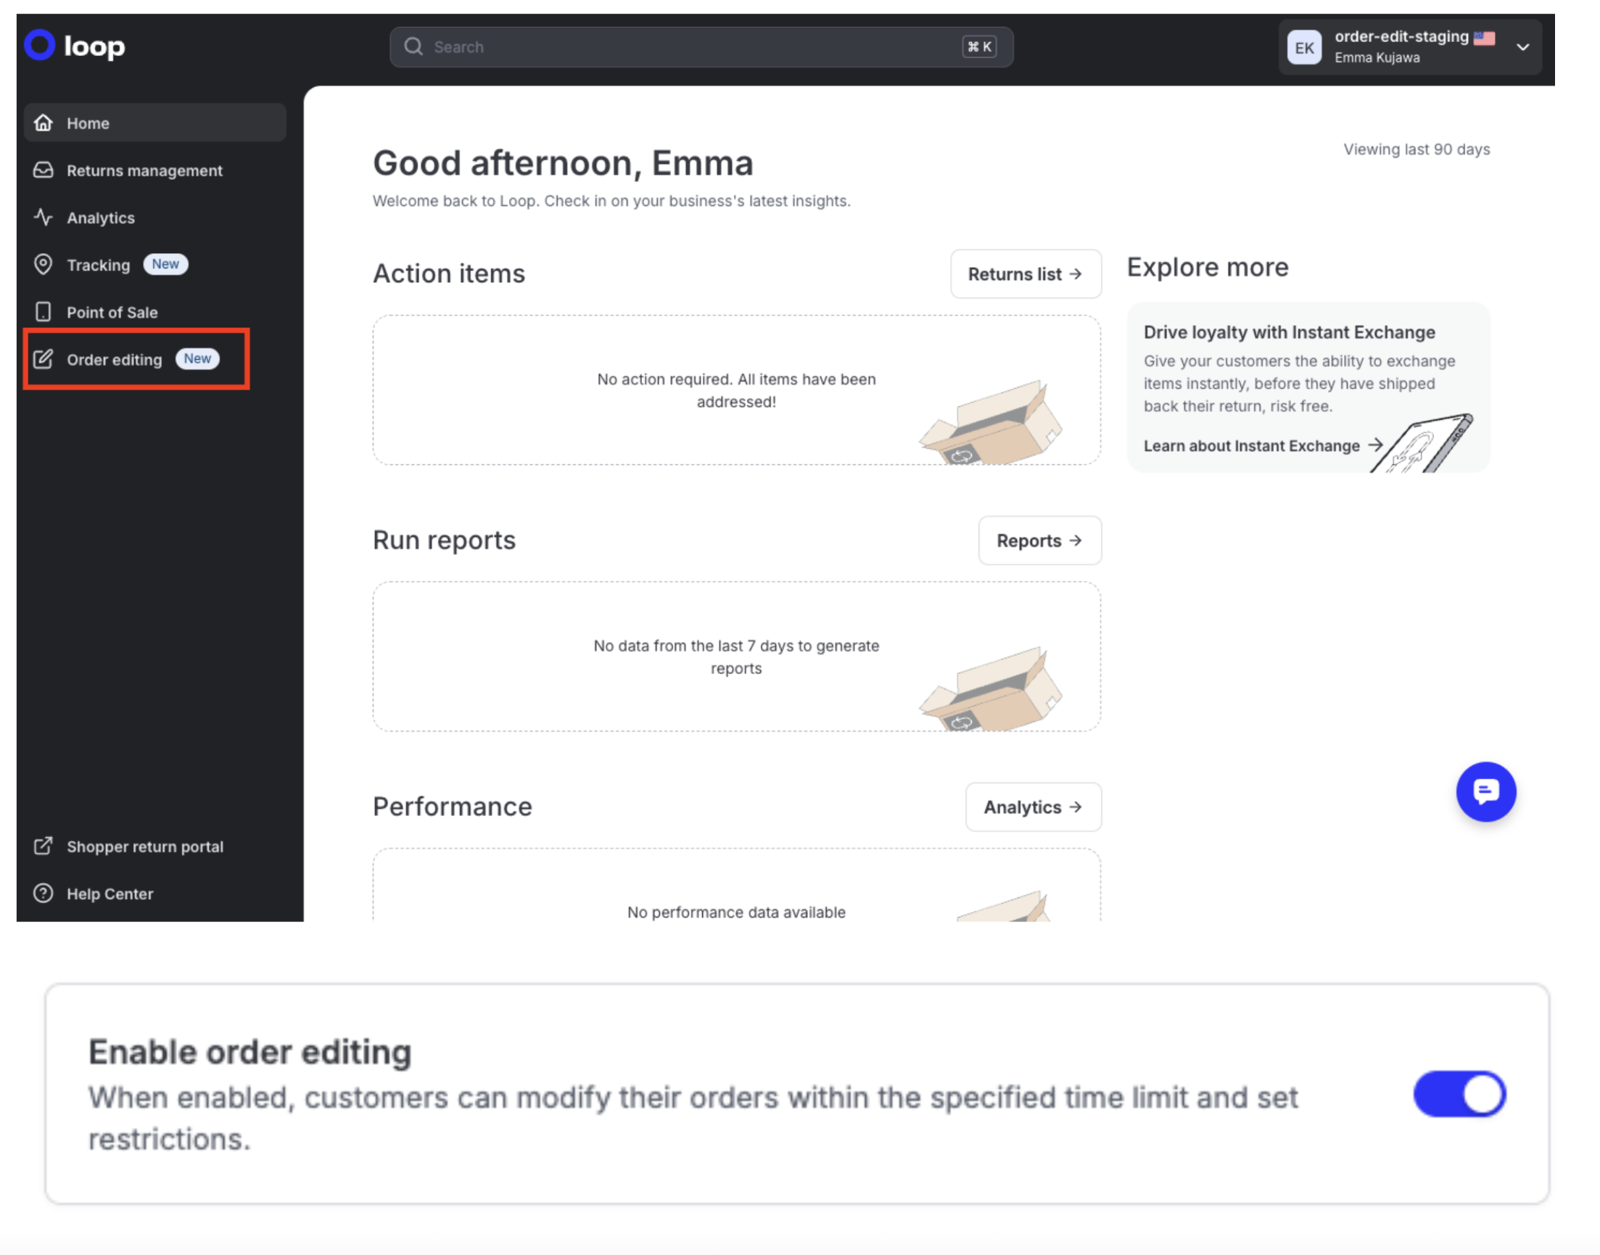
Task: Click the Loop logo icon
Action: (40, 45)
